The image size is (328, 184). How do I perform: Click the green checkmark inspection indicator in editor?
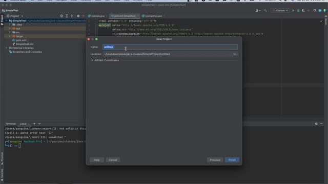321,21
